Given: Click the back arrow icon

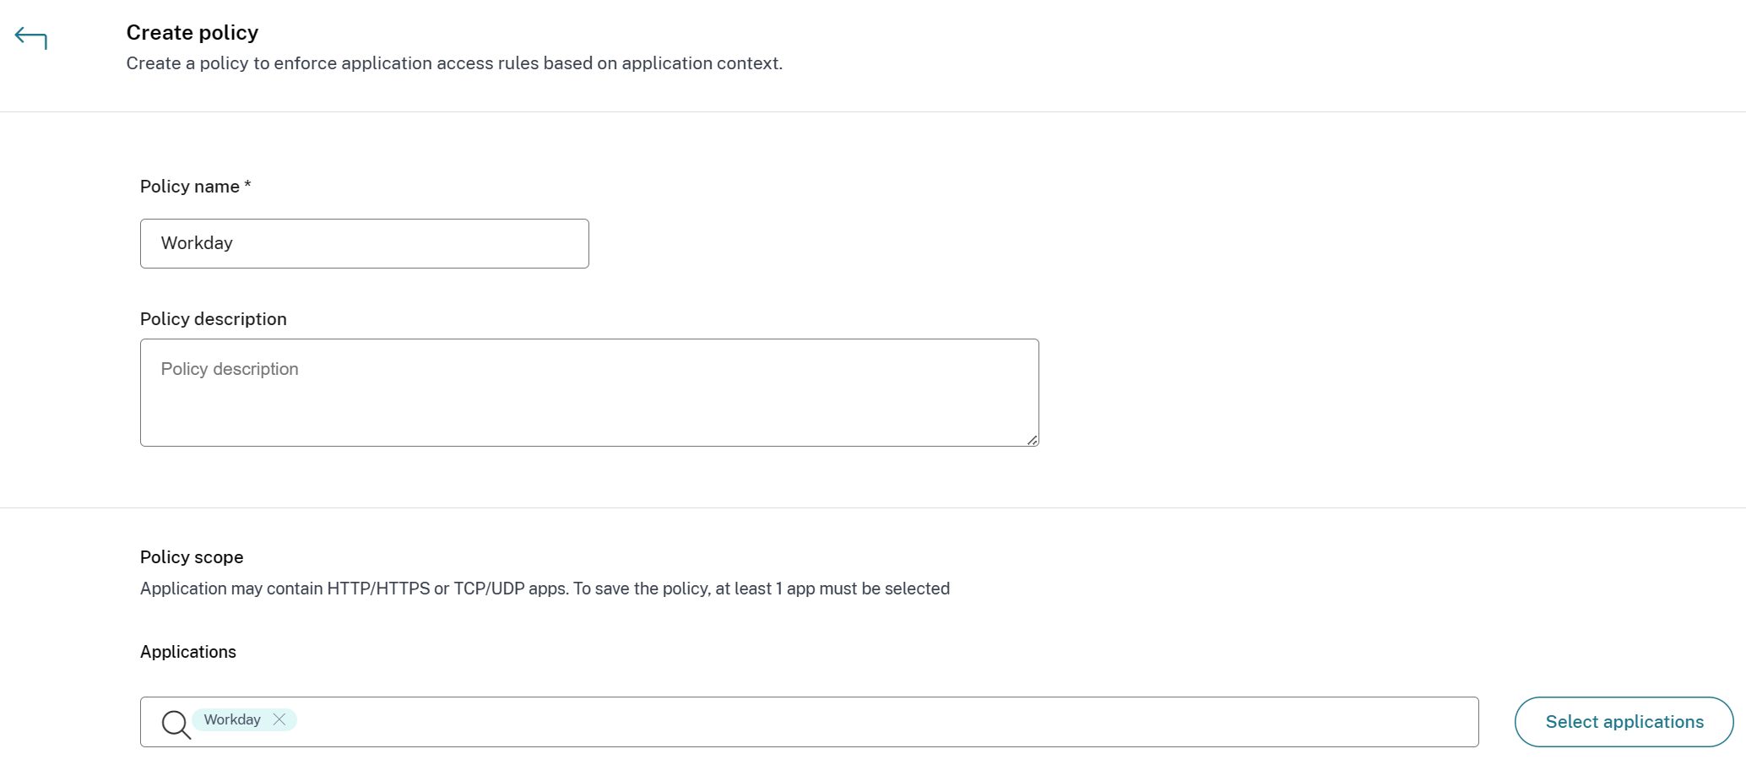Looking at the screenshot, I should click(30, 38).
